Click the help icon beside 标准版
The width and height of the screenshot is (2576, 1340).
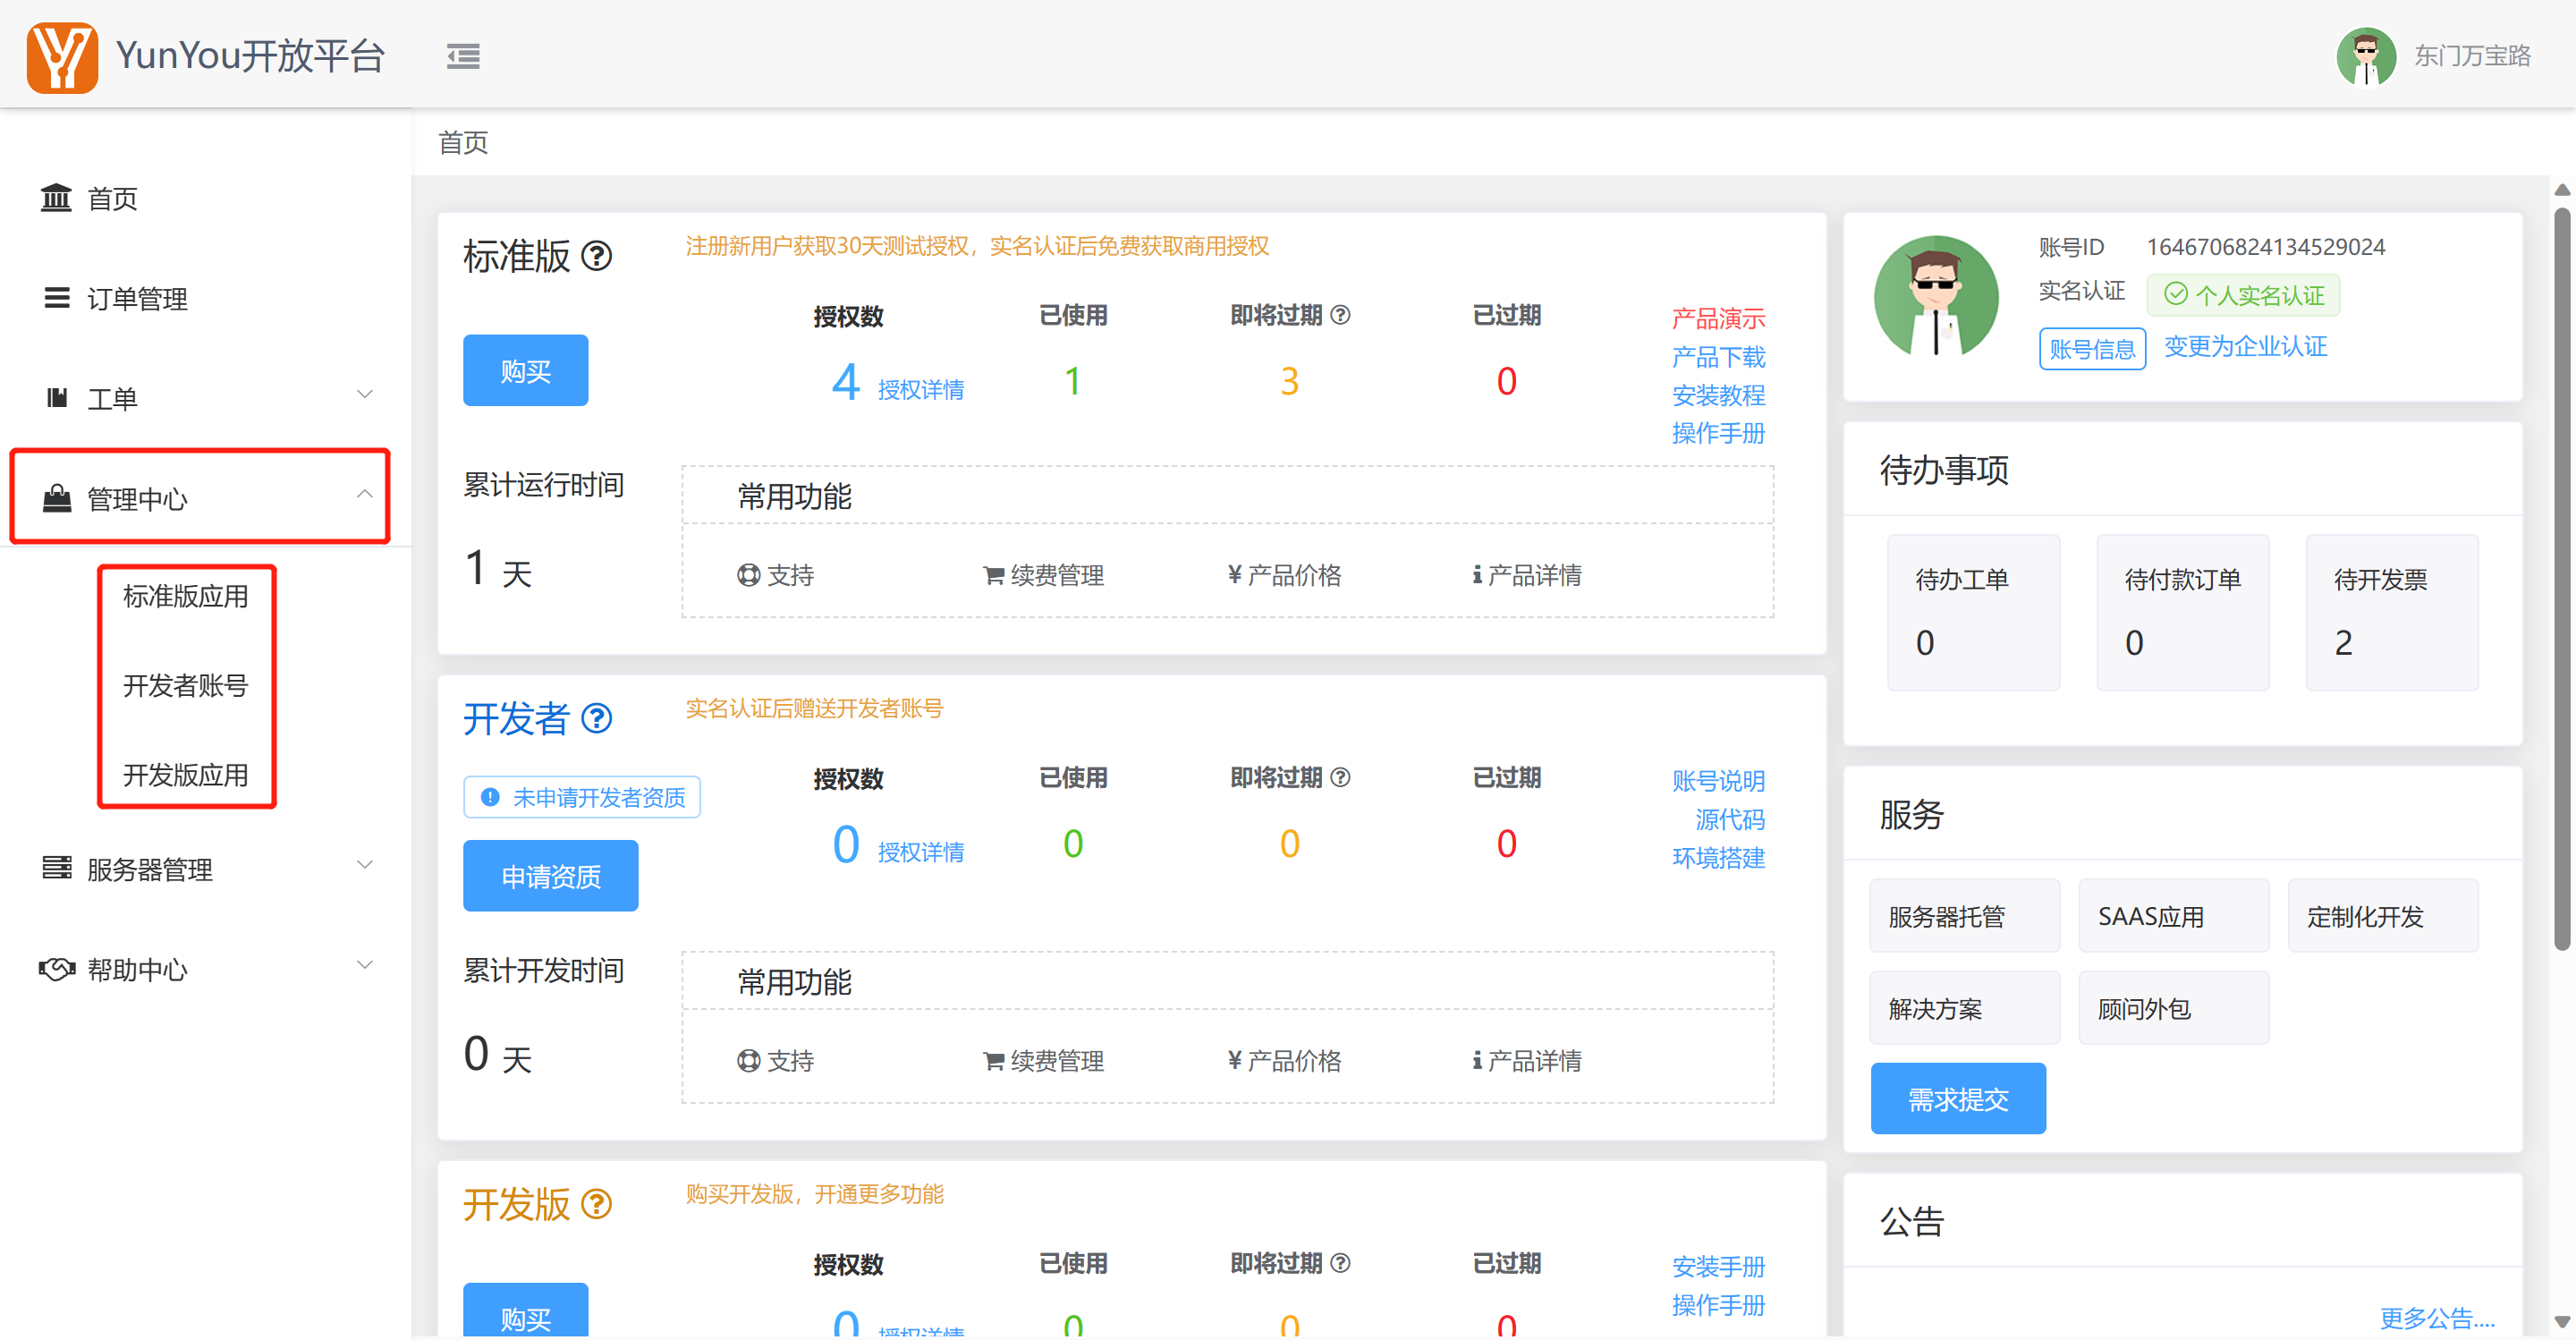(x=597, y=257)
